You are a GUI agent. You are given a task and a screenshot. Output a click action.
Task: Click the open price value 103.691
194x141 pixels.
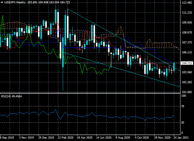point(32,2)
